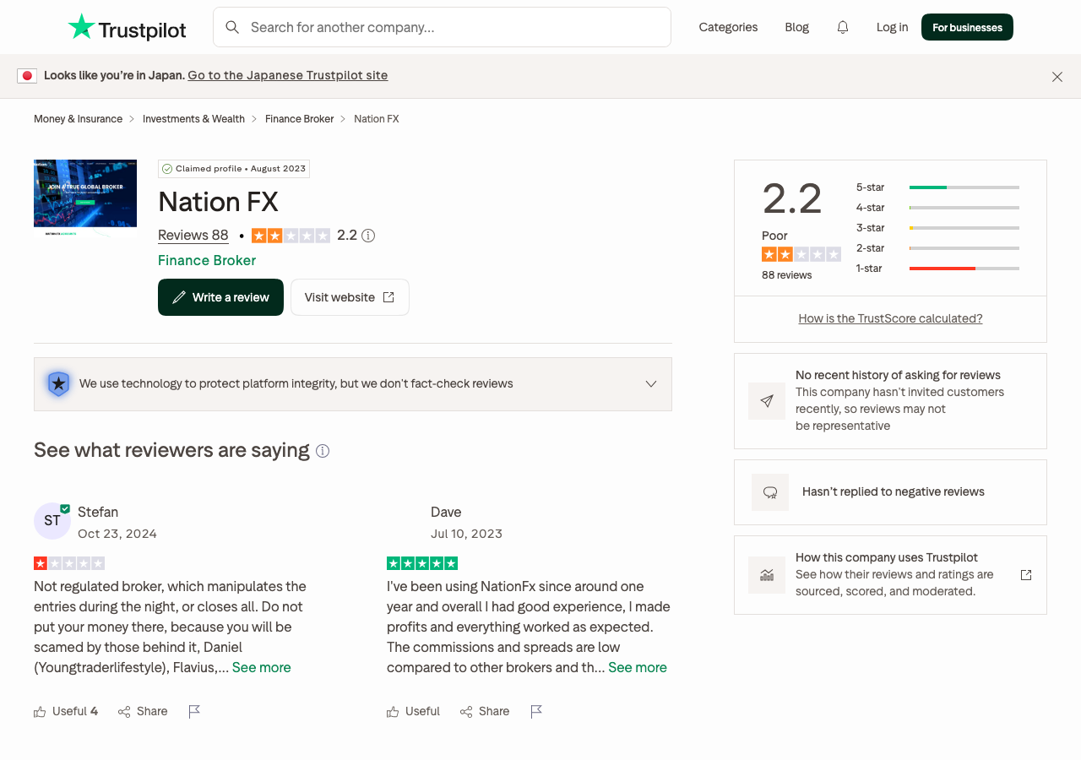Click the Nation FX breadcrumb text
This screenshot has width=1081, height=760.
(376, 119)
